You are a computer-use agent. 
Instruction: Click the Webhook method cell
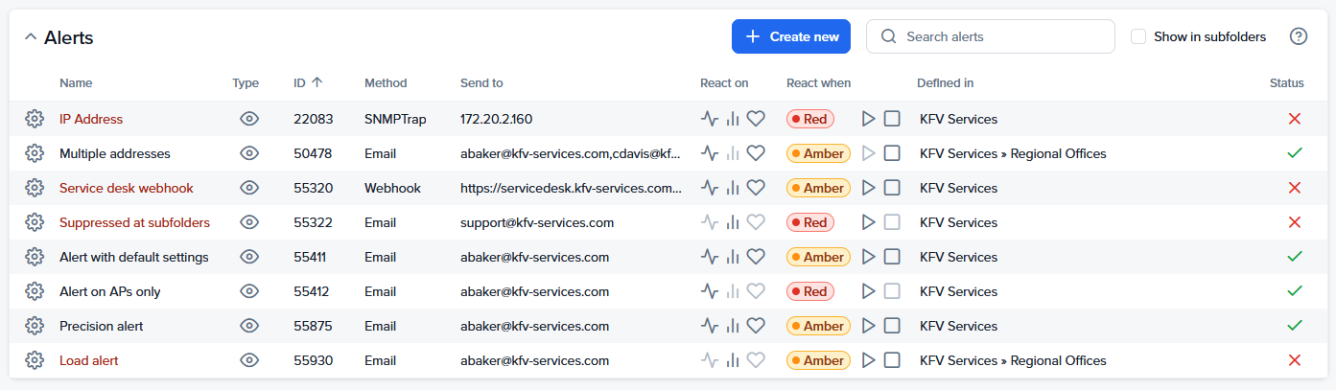point(392,188)
